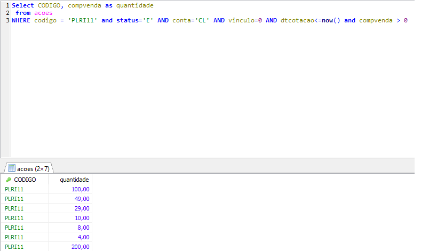Select the cell with value 49,00

click(x=70, y=199)
